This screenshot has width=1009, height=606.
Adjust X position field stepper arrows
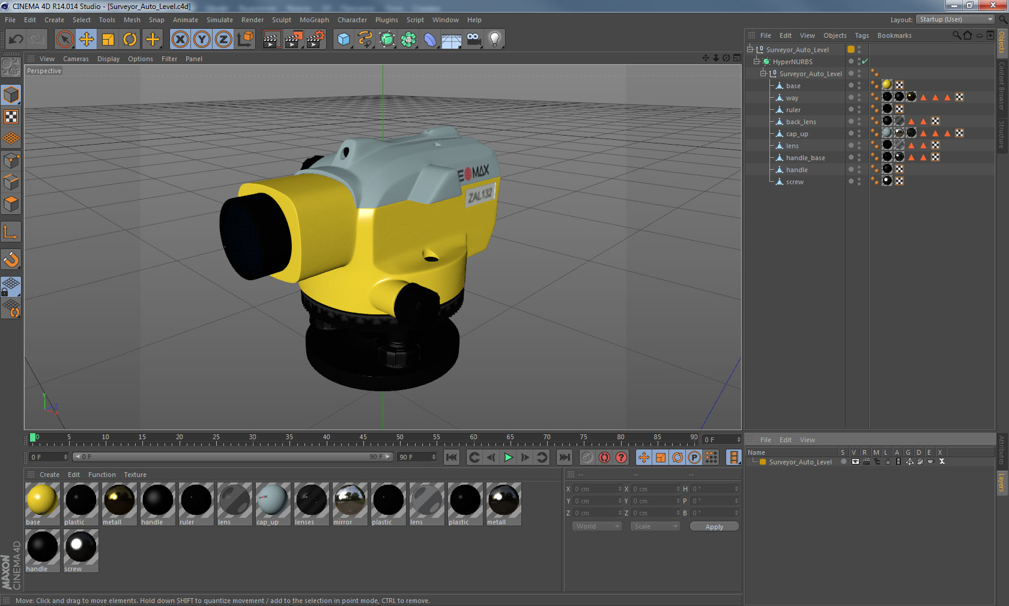pyautogui.click(x=620, y=489)
